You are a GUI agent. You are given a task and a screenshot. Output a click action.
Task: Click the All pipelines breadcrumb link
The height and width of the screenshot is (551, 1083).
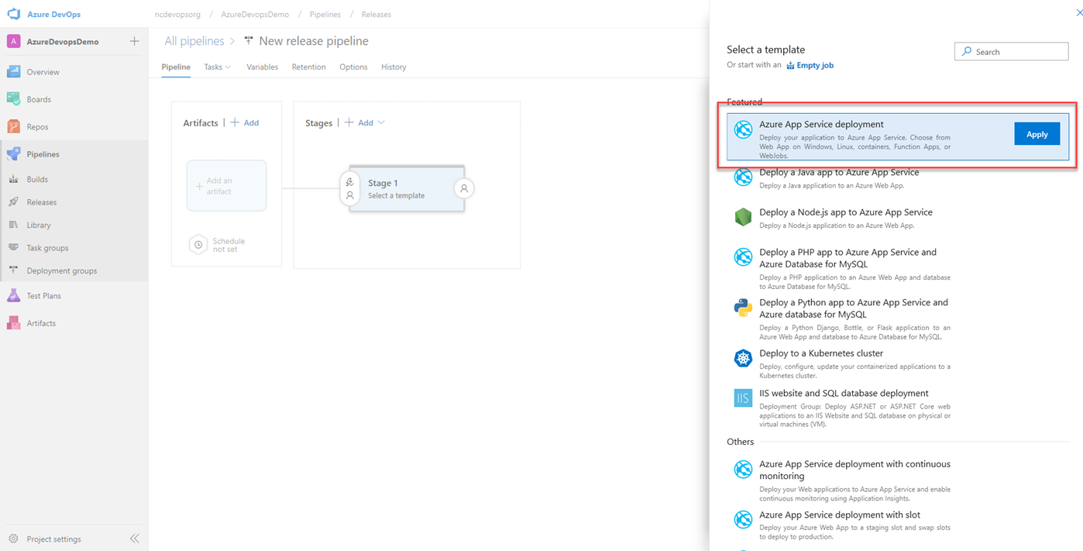pos(194,41)
